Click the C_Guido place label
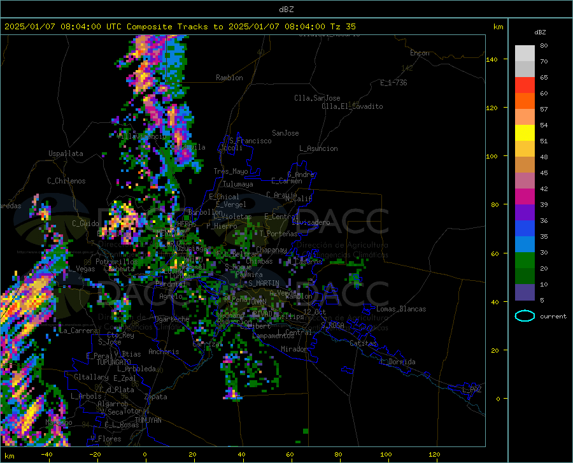Viewport: 573px width, 463px height. (x=85, y=224)
